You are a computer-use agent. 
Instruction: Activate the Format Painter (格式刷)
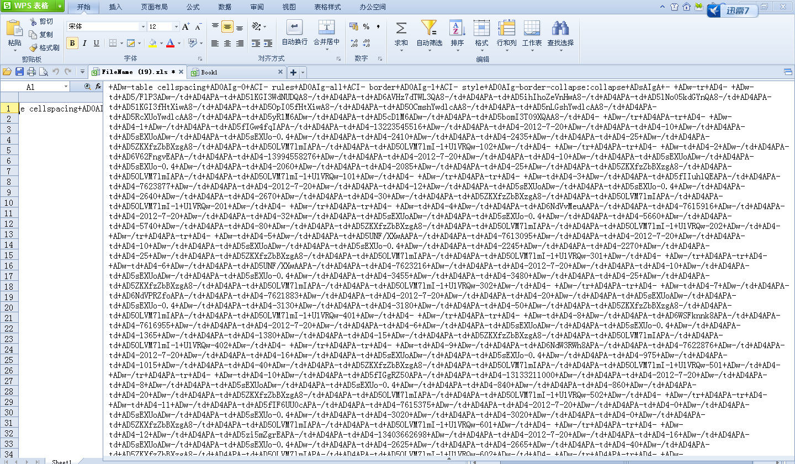pyautogui.click(x=44, y=48)
